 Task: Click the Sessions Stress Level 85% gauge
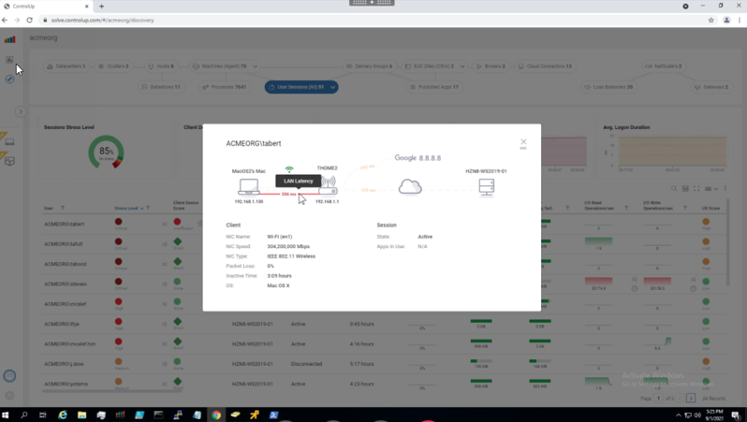[x=106, y=152]
